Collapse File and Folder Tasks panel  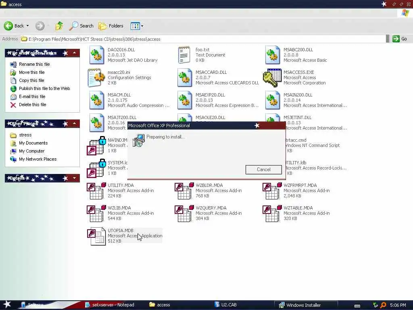point(74,53)
